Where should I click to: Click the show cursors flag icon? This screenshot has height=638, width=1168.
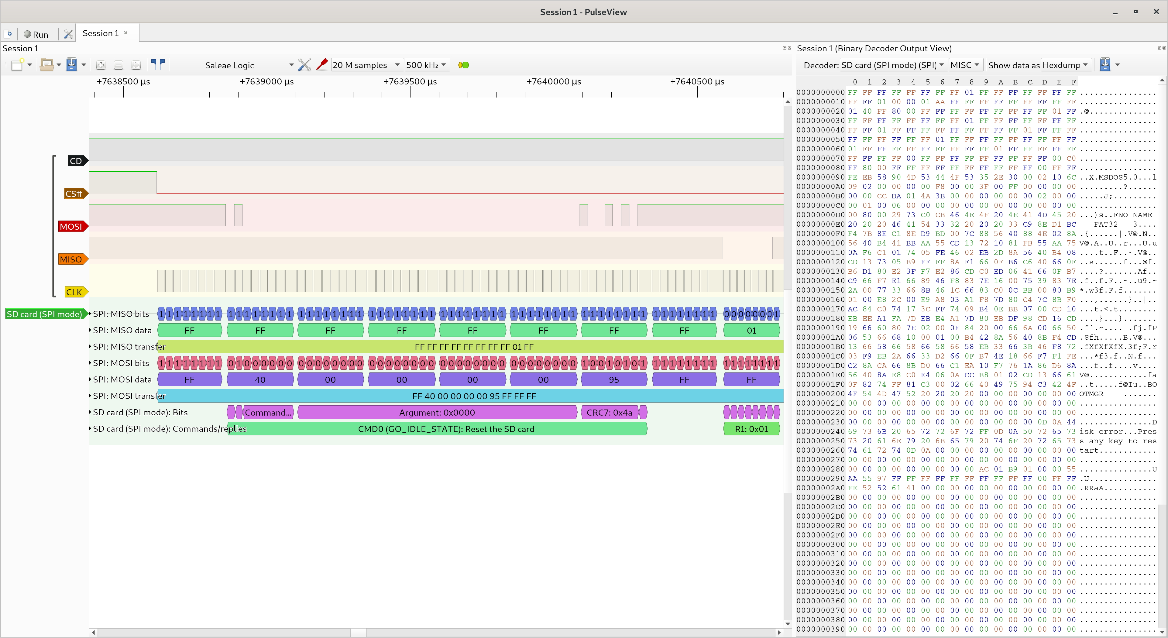pos(158,65)
